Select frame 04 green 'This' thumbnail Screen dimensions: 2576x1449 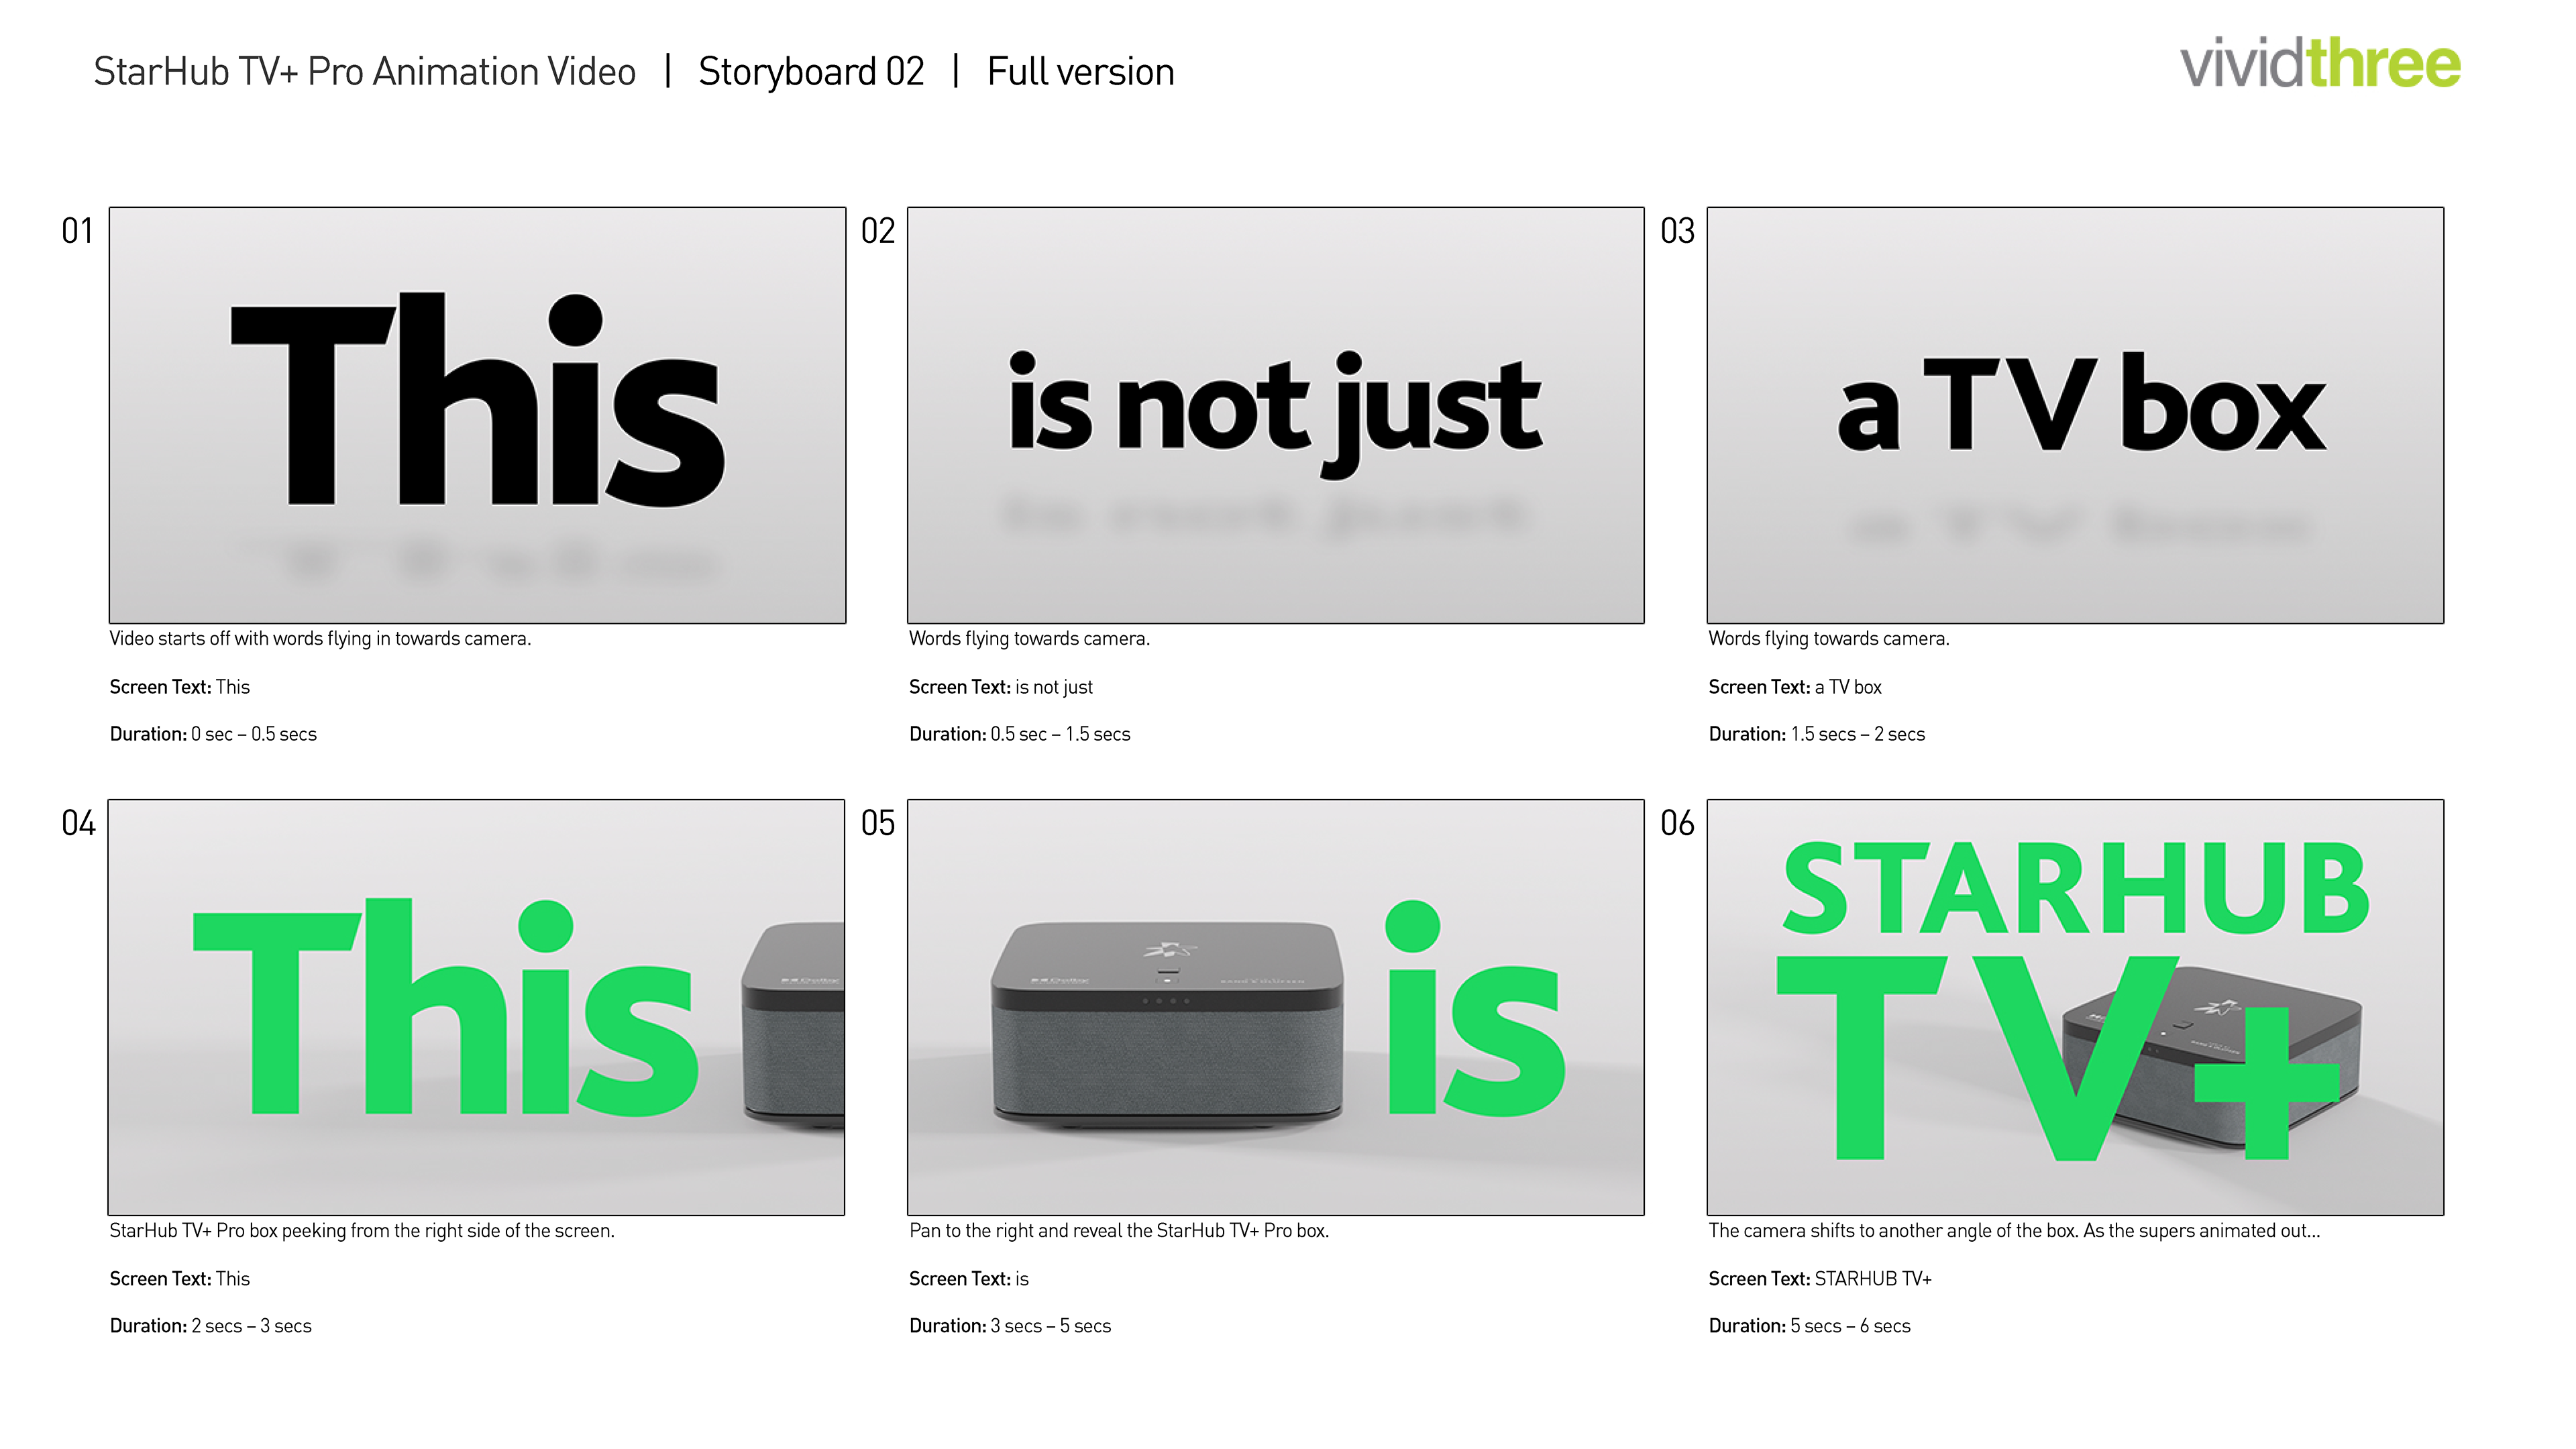click(x=476, y=1007)
